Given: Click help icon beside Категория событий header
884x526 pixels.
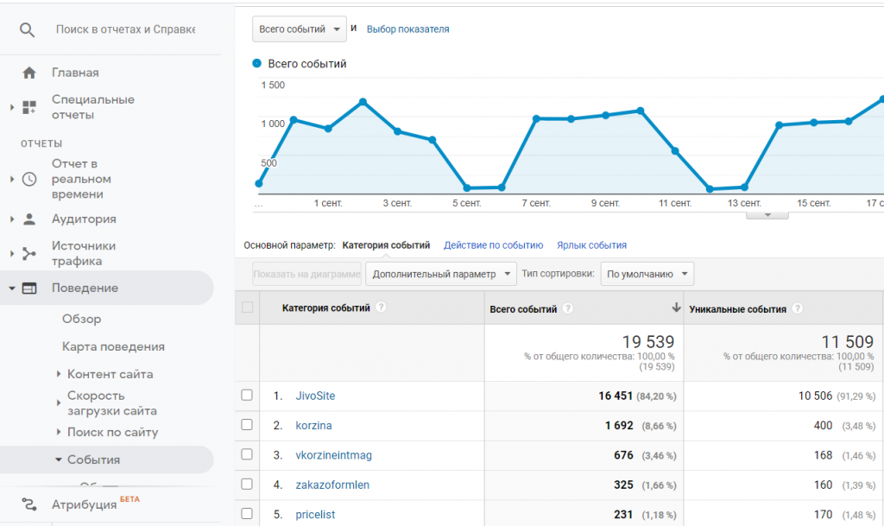Looking at the screenshot, I should coord(382,307).
